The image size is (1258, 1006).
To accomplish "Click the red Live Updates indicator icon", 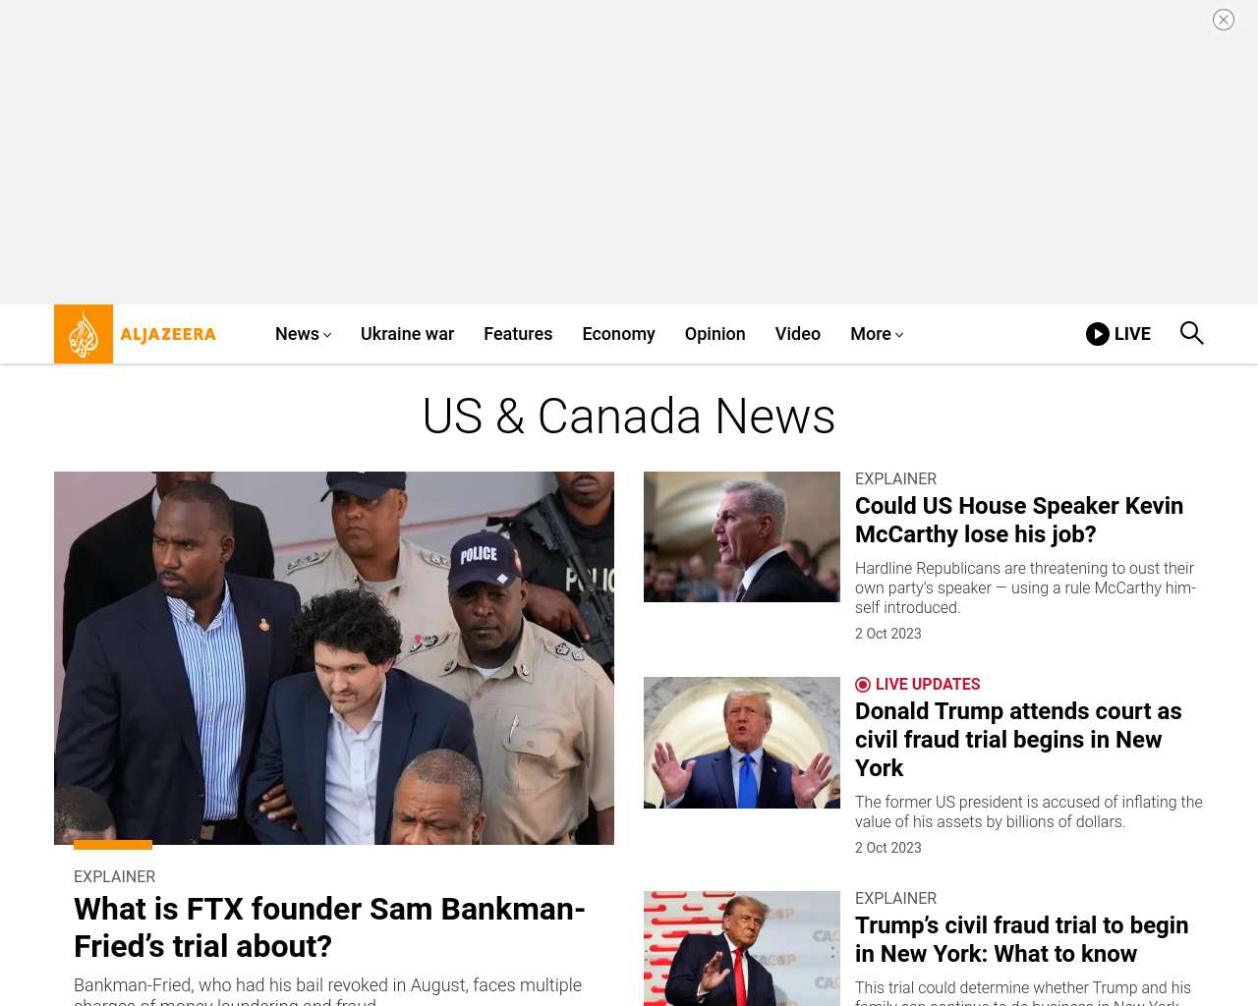I will (863, 685).
